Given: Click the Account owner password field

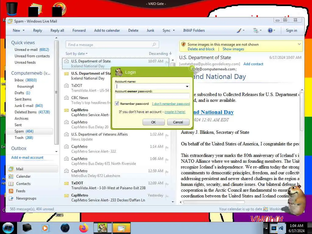Looking at the screenshot, I should pyautogui.click(x=152, y=96).
